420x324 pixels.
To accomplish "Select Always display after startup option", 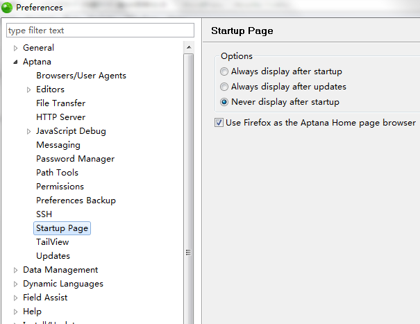I will coord(224,71).
